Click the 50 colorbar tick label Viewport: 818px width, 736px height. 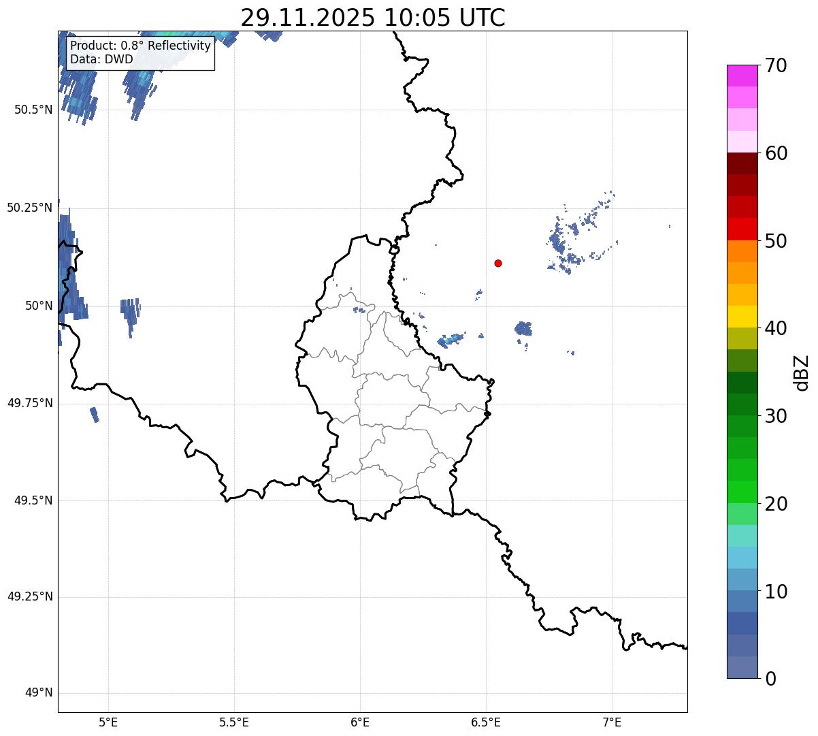point(775,241)
